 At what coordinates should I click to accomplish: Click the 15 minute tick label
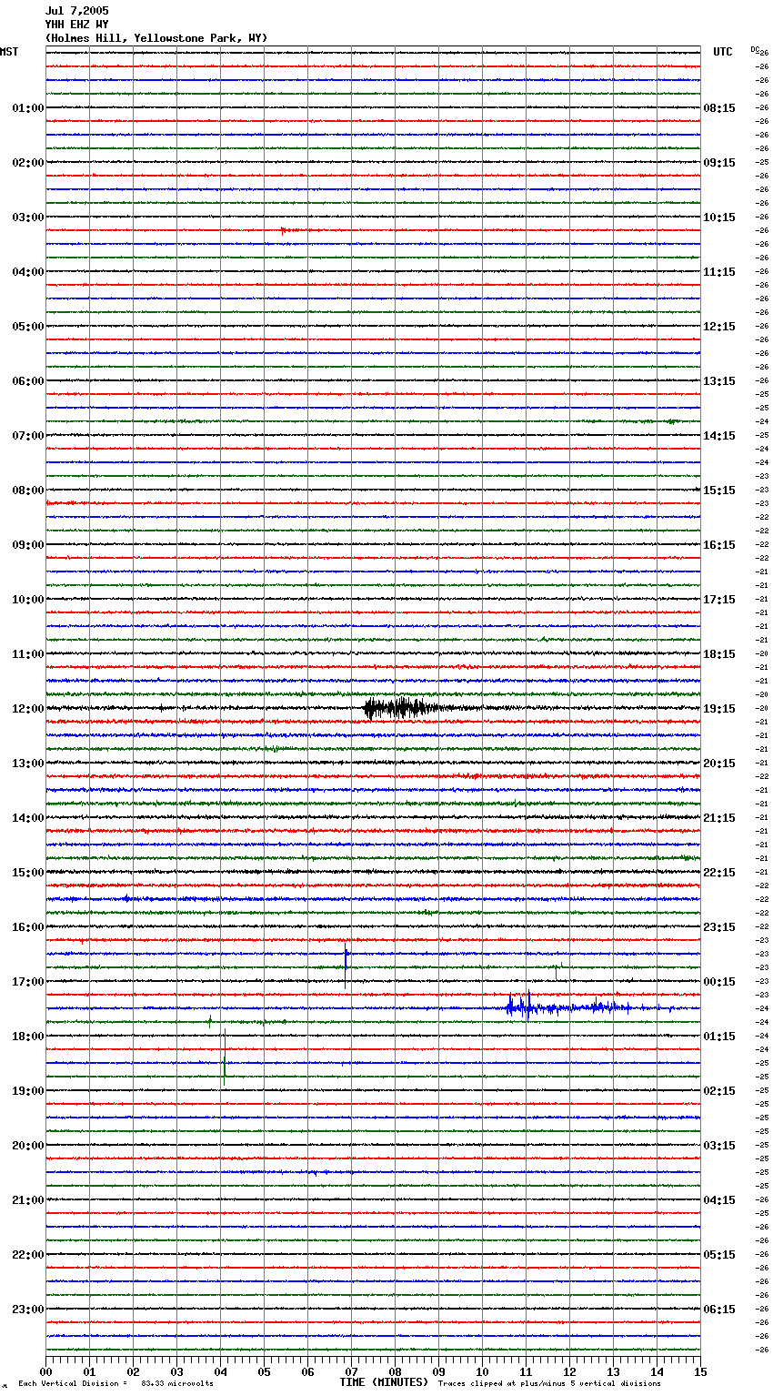coord(700,1371)
